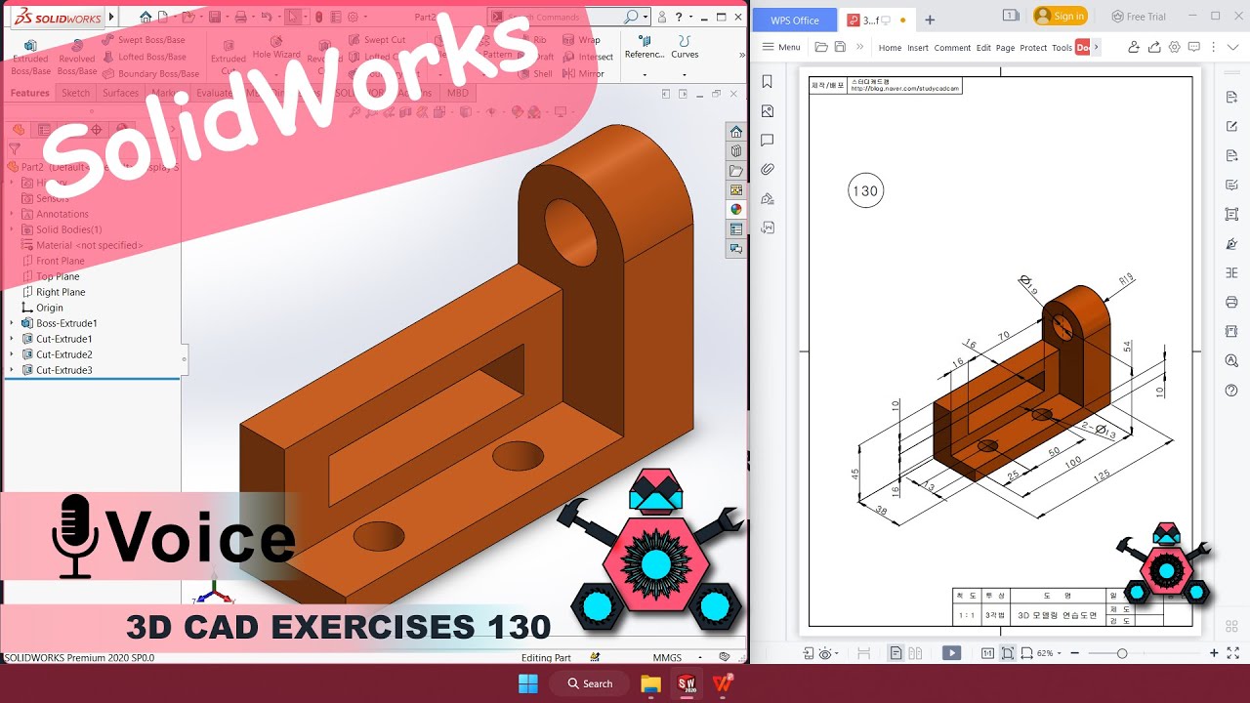The height and width of the screenshot is (703, 1250).
Task: Click the WPS share icon
Action: pos(1154,47)
